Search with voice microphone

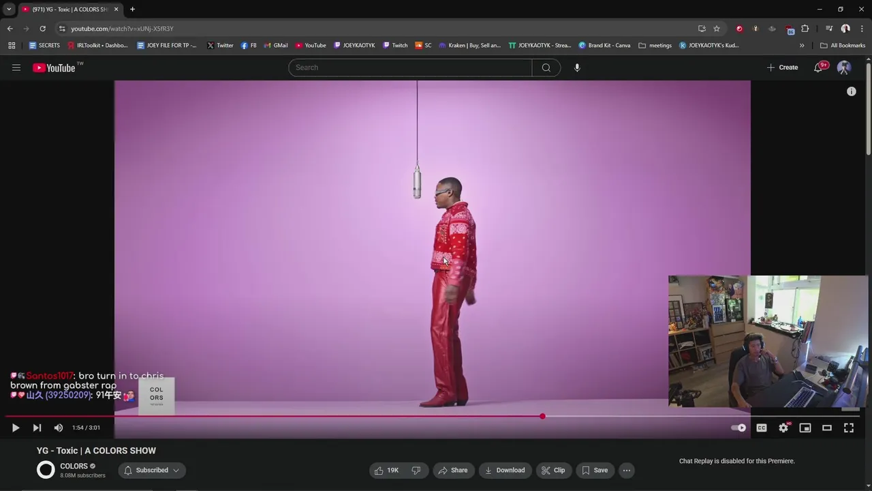577,68
